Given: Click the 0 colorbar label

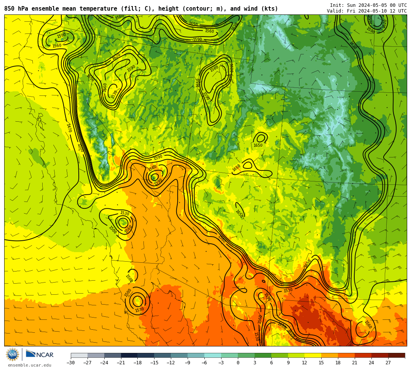Looking at the screenshot, I should point(238,363).
